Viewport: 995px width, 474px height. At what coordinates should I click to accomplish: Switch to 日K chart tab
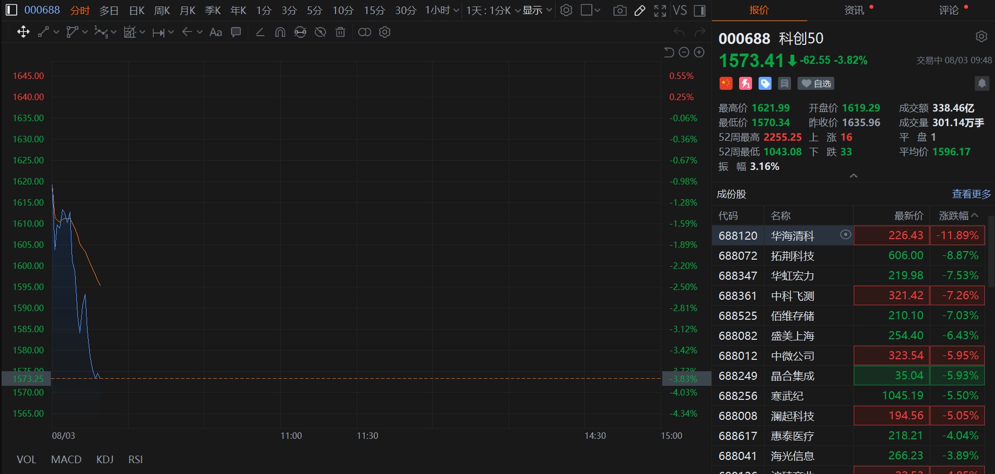pyautogui.click(x=137, y=10)
